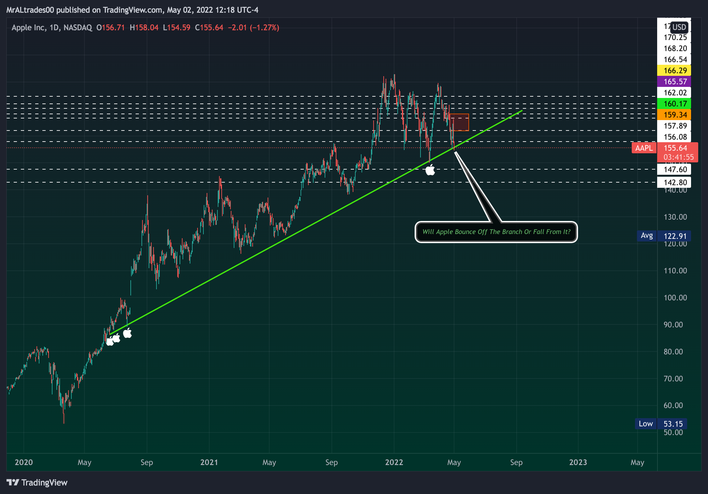Viewport: 708px width, 494px height.
Task: Click the yellow 166.29 price label
Action: tap(674, 70)
